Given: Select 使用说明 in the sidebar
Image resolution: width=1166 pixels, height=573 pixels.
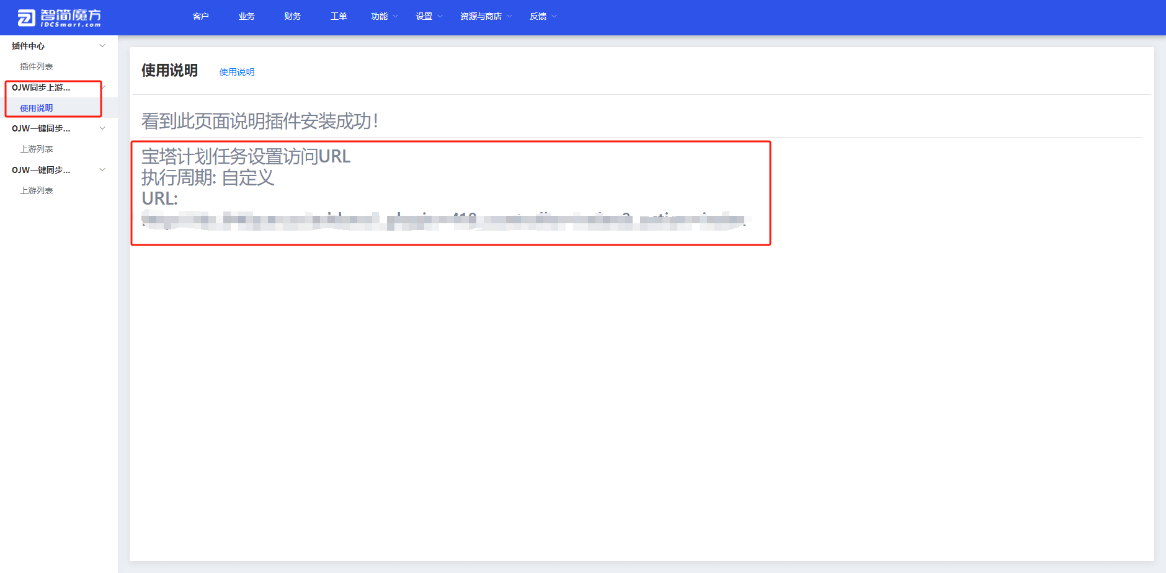Looking at the screenshot, I should 36,107.
